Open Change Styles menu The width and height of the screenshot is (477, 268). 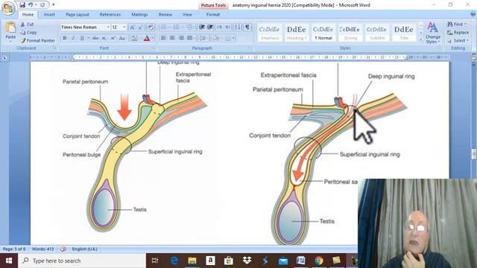432,33
